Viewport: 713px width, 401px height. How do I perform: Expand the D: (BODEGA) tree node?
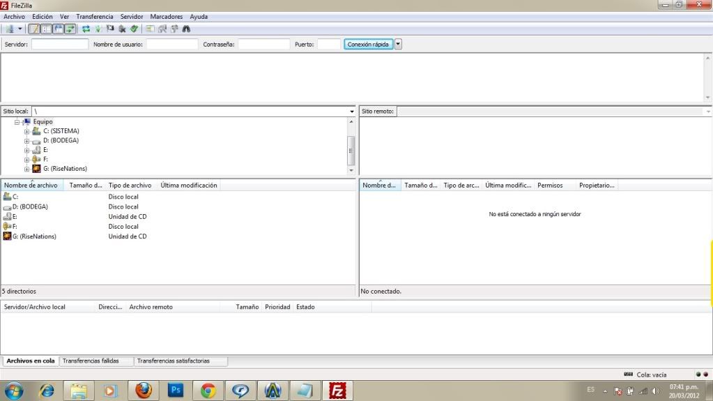[x=26, y=141]
